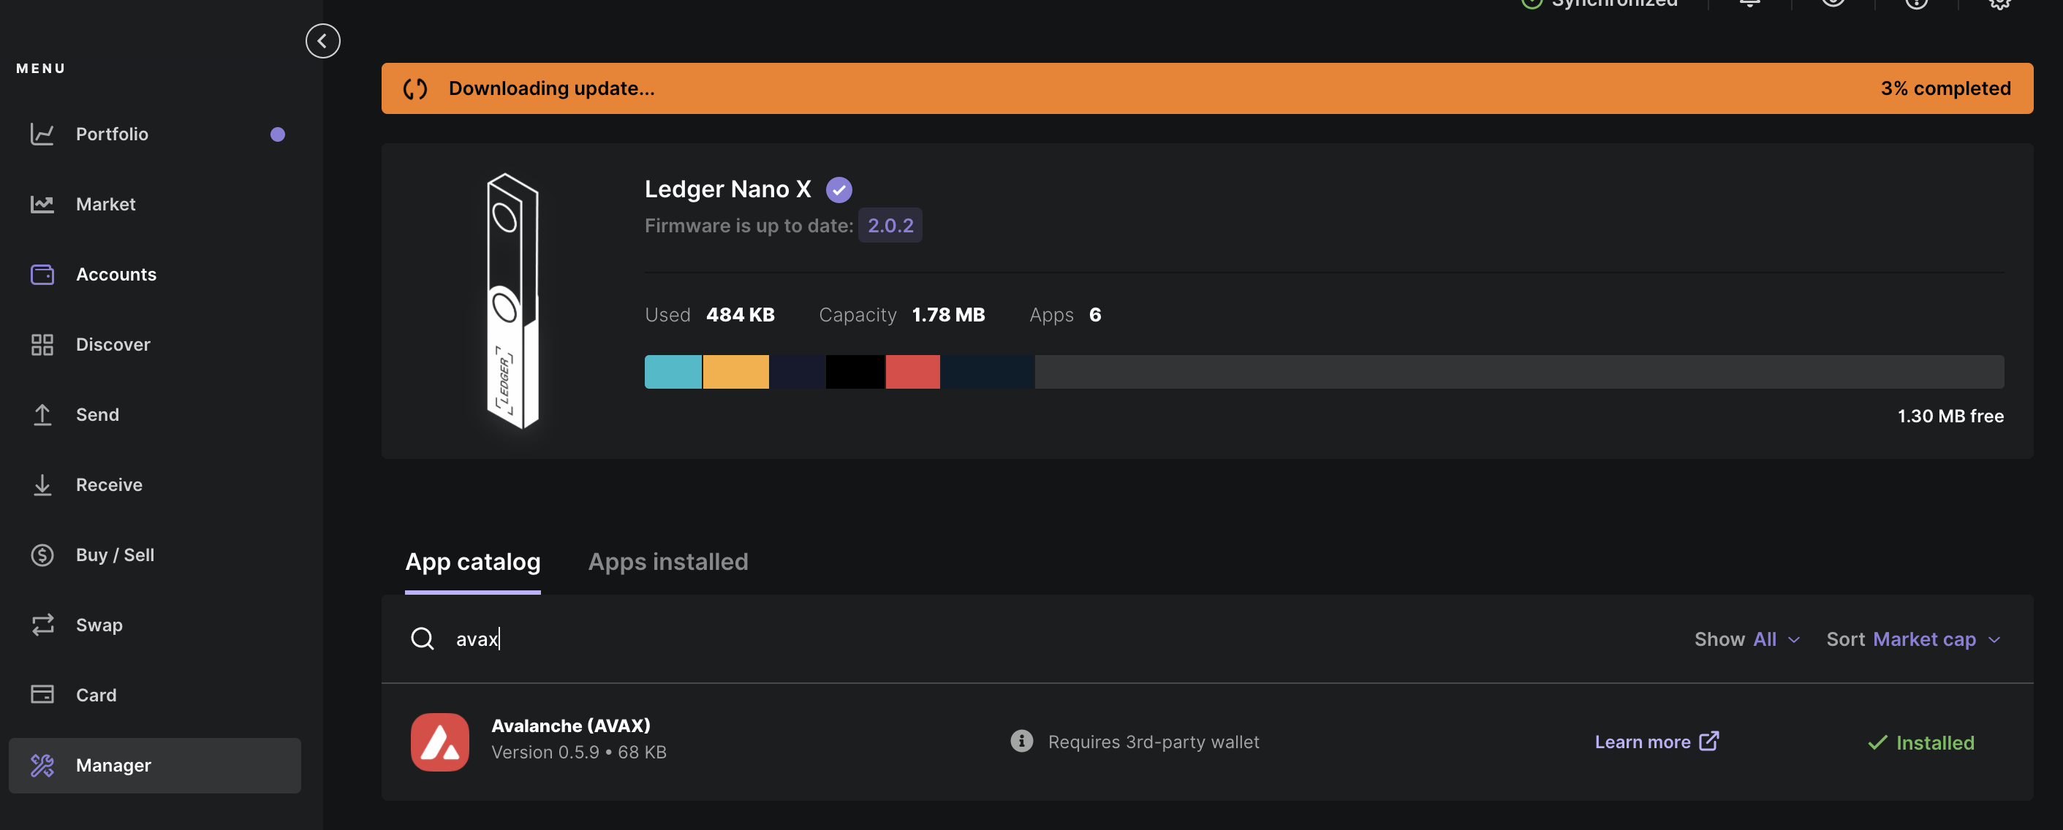
Task: Click the Portfolio chart icon
Action: (x=42, y=134)
